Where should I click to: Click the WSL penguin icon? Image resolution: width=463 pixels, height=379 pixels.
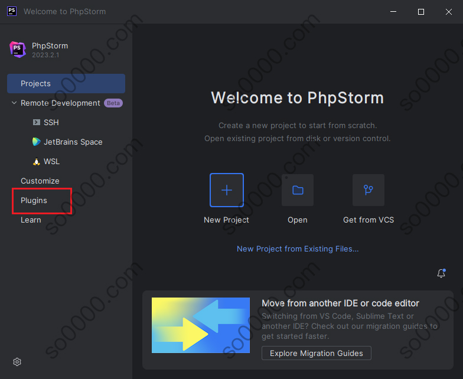tap(37, 162)
